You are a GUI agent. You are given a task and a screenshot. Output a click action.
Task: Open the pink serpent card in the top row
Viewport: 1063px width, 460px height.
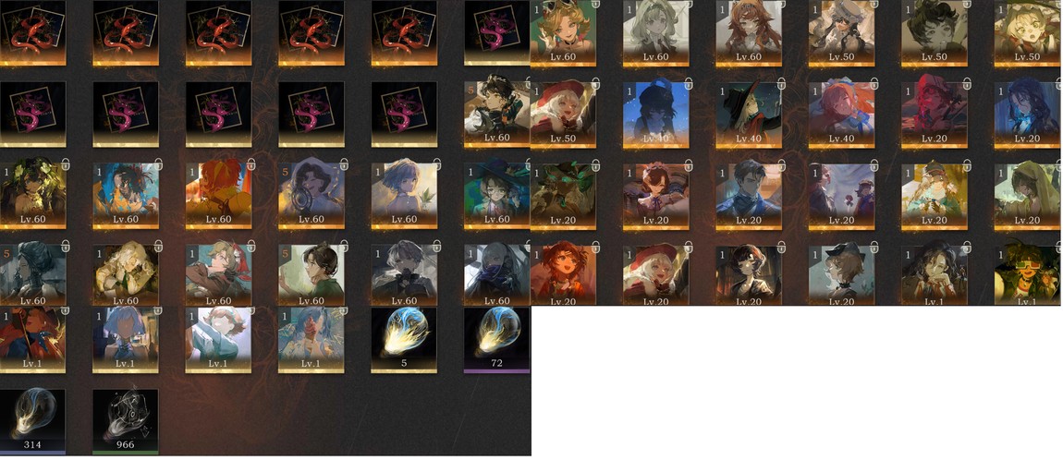pos(497,33)
